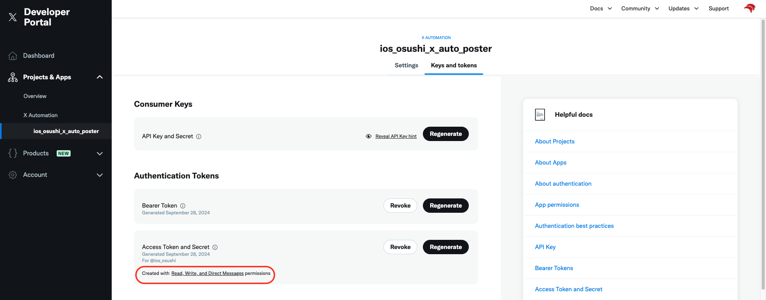The width and height of the screenshot is (766, 300).
Task: Open Access Token and Secret doc link
Action: pyautogui.click(x=569, y=289)
